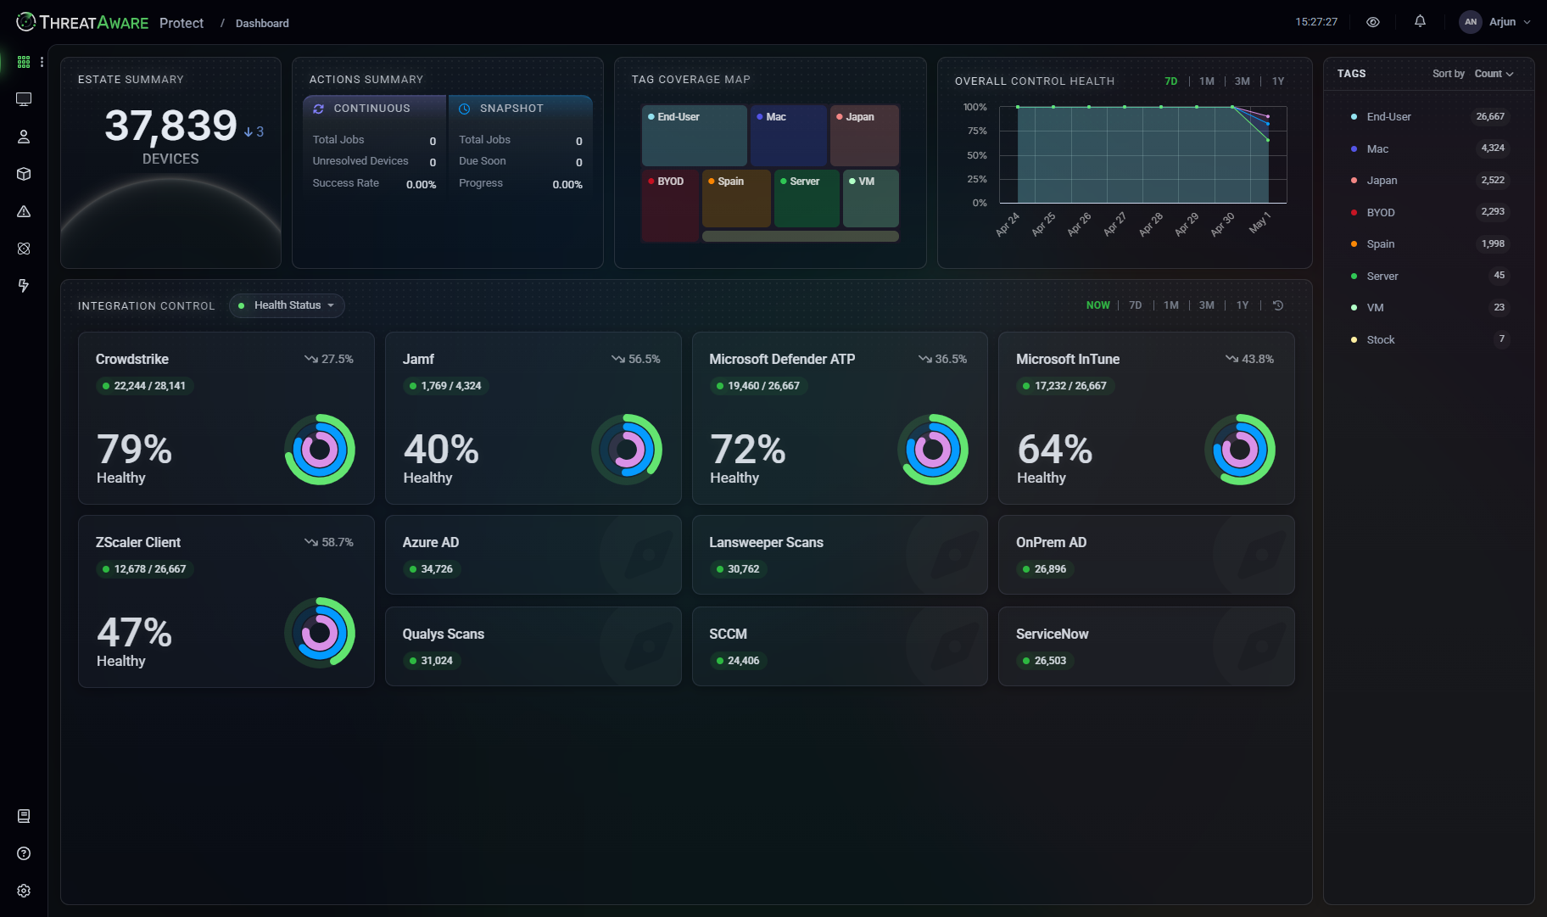Open the Health Status dropdown

[287, 305]
